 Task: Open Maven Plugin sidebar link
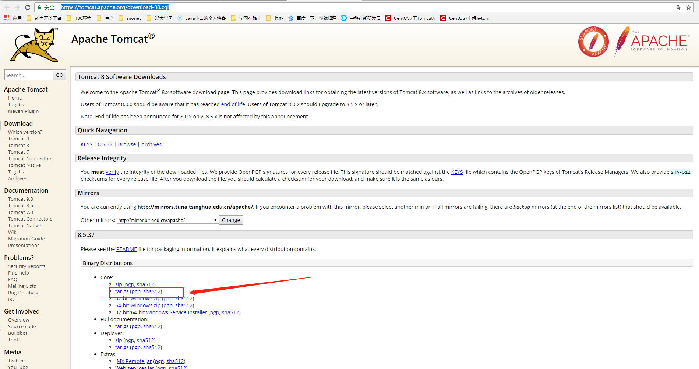(x=23, y=111)
